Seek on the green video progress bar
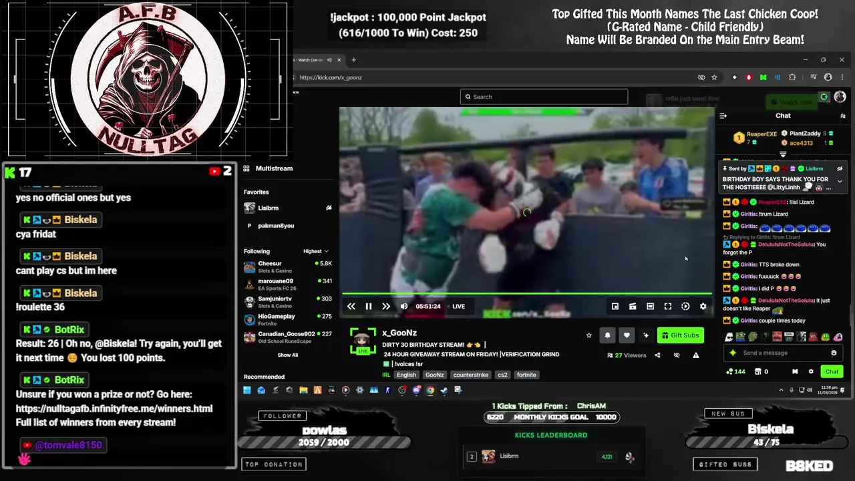Image resolution: width=855 pixels, height=481 pixels. pyautogui.click(x=526, y=293)
